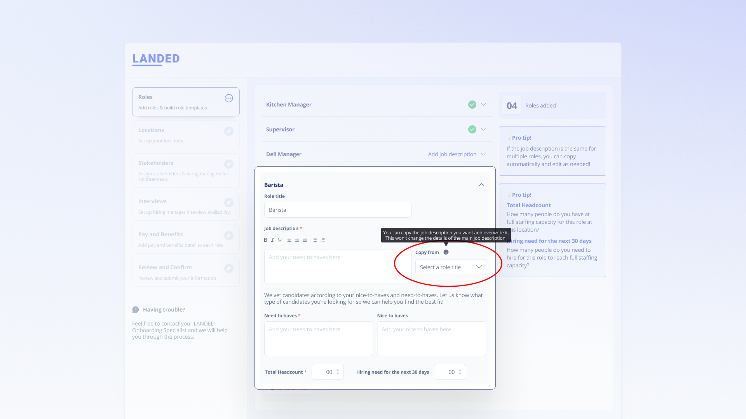Click the Roles step ellipsis icon
This screenshot has height=419, width=746.
pyautogui.click(x=229, y=98)
